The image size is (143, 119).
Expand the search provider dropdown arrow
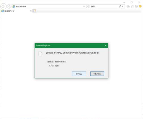123,7
